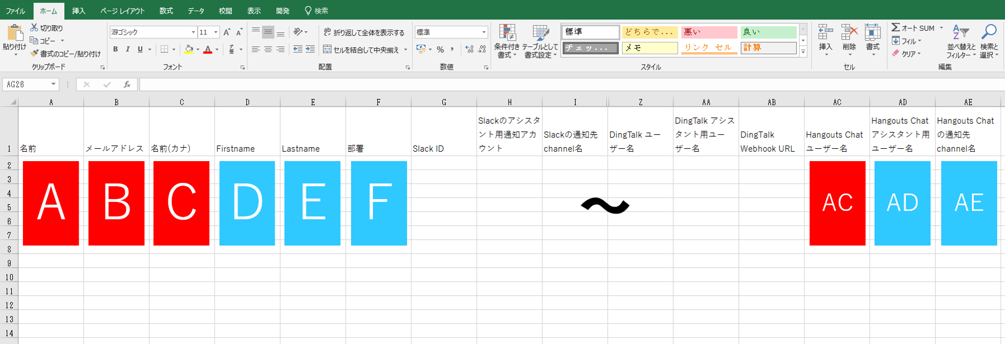The image size is (1005, 344).
Task: Toggle center horizontal alignment
Action: point(268,50)
